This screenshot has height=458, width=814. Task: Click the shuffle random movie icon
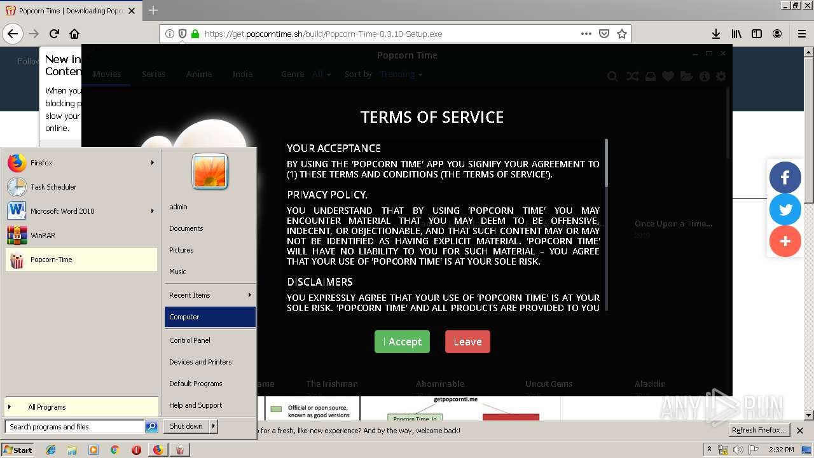(x=632, y=76)
